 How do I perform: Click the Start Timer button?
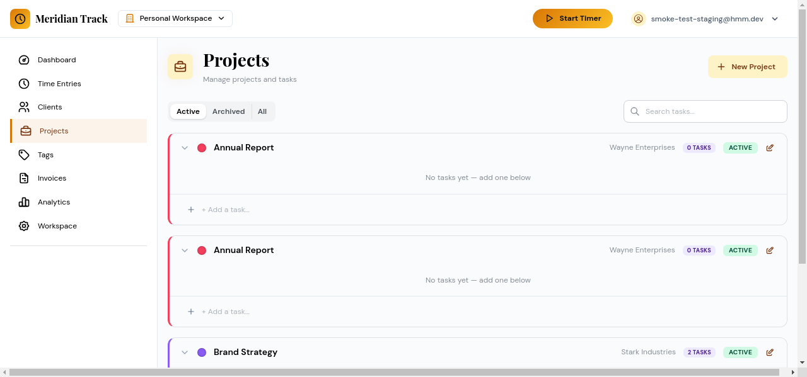point(572,18)
